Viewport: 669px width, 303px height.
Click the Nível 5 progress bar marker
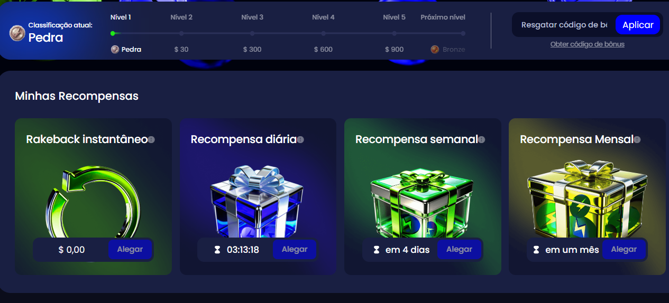click(x=394, y=33)
